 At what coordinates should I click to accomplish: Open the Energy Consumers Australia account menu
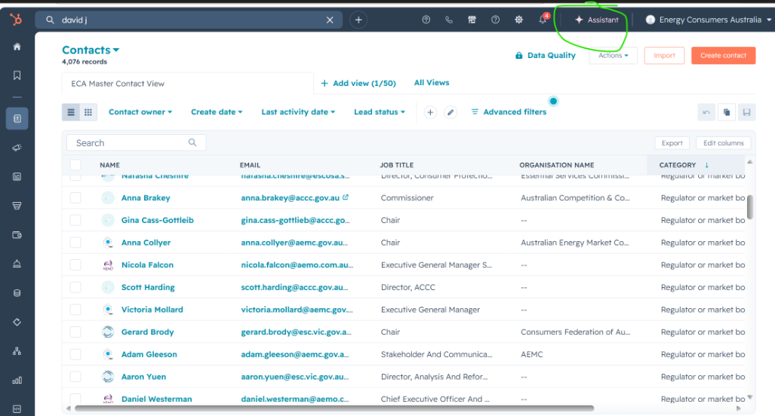(x=709, y=20)
